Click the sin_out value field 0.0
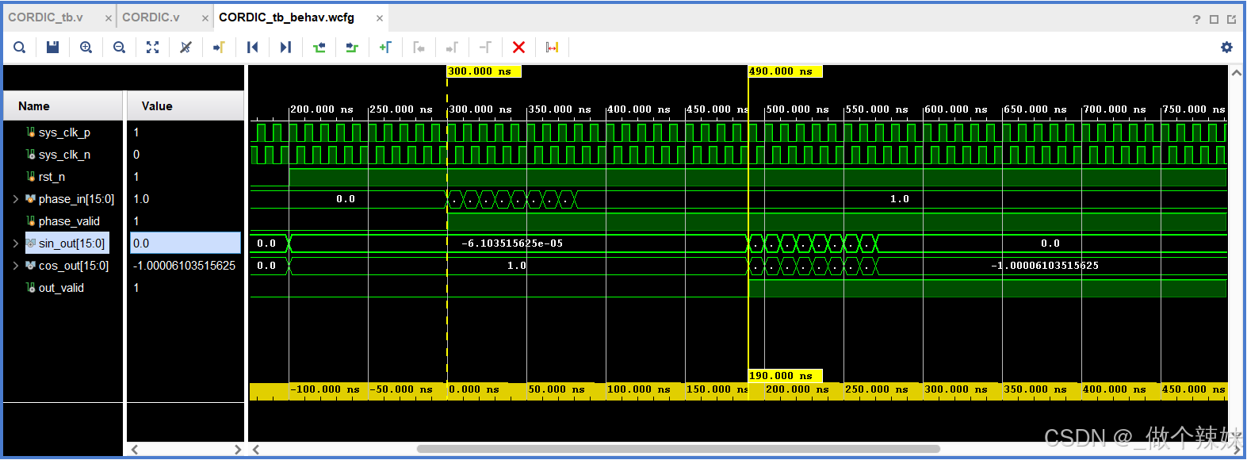 pos(186,243)
